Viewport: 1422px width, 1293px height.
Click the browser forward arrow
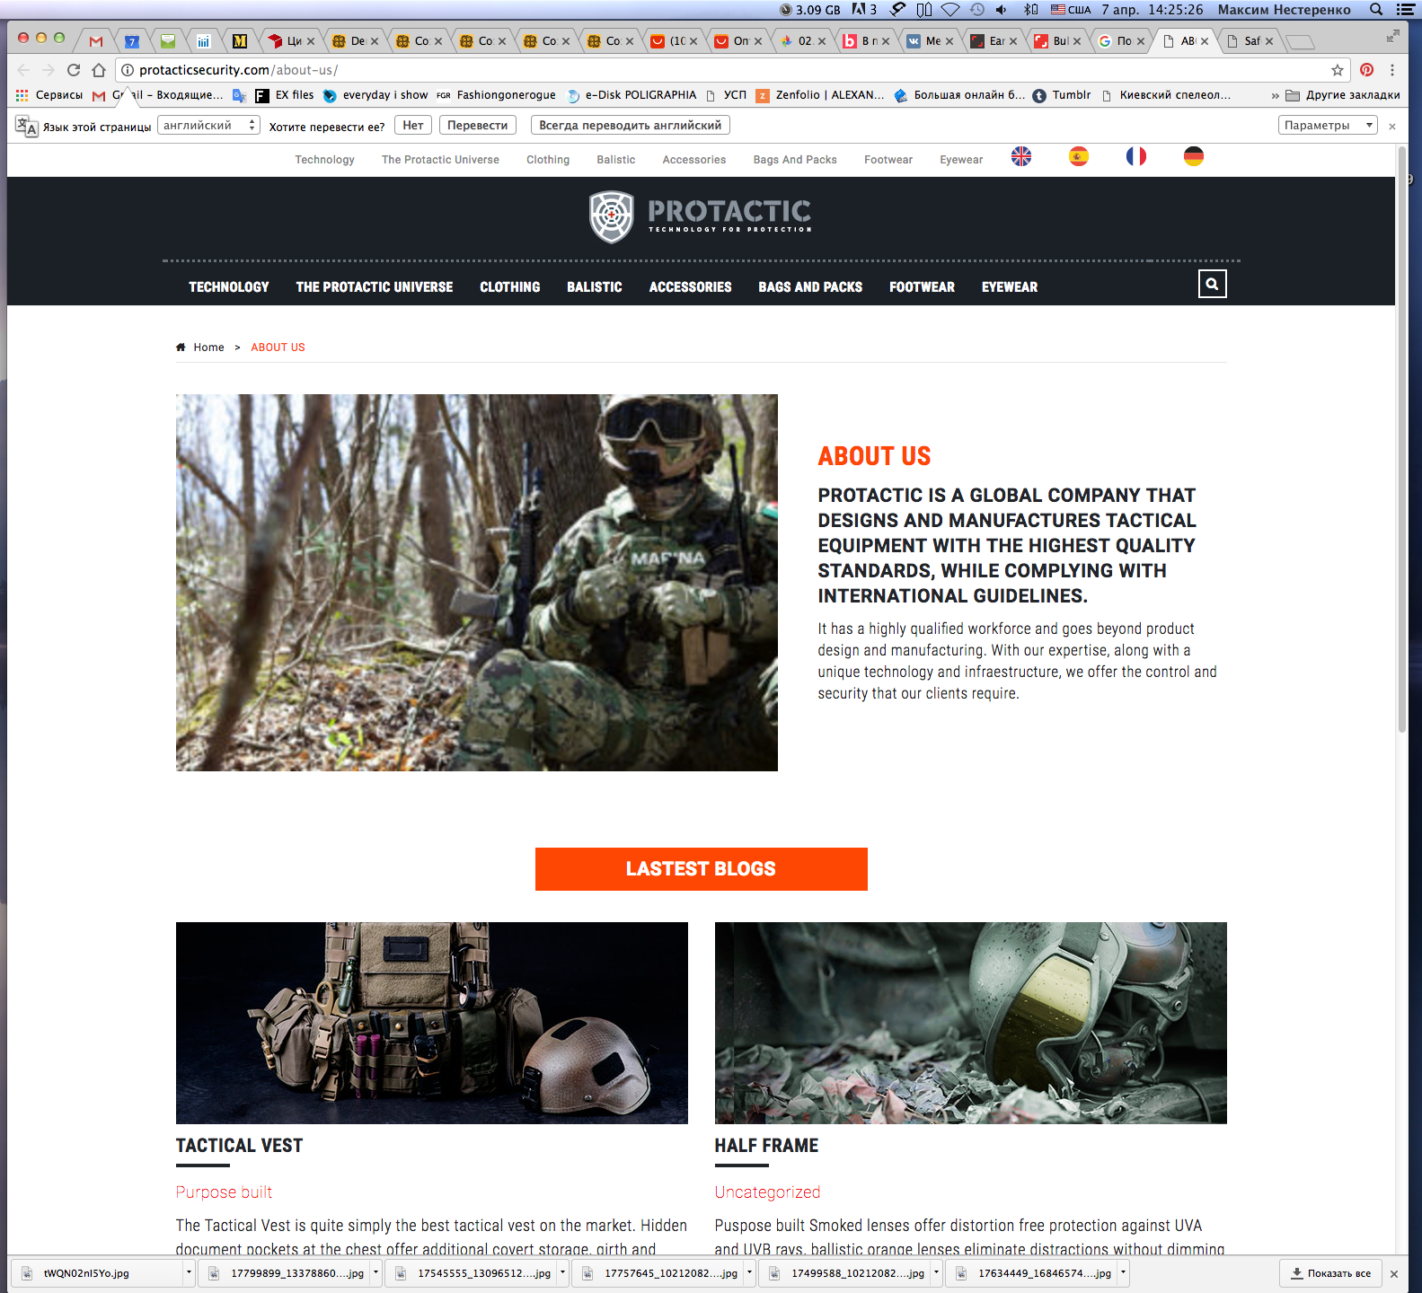(49, 70)
